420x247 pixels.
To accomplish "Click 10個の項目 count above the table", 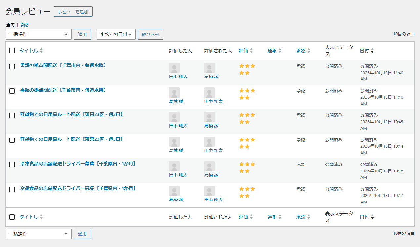I will click(x=404, y=34).
